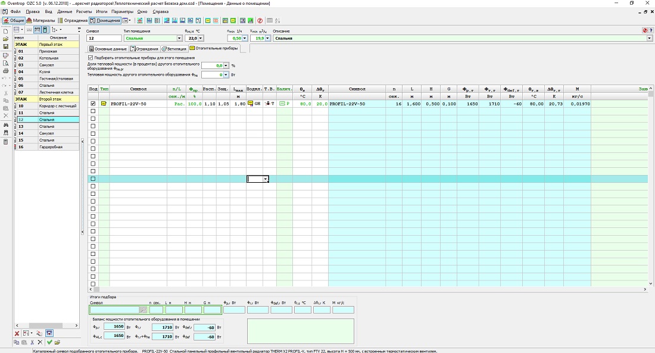Viewport: 655px width, 353px height.
Task: Click the red X delete icon below room list
Action: [x=17, y=333]
